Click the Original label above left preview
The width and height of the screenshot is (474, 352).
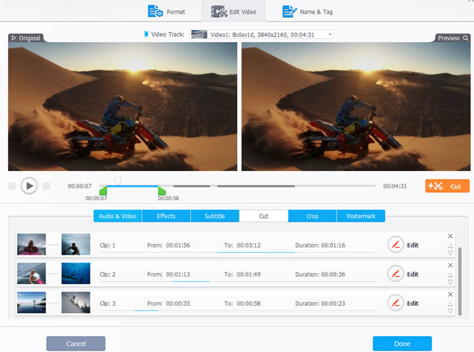tap(26, 38)
